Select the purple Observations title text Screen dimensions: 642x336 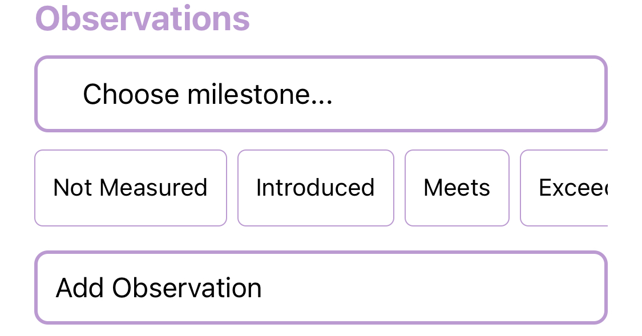143,18
